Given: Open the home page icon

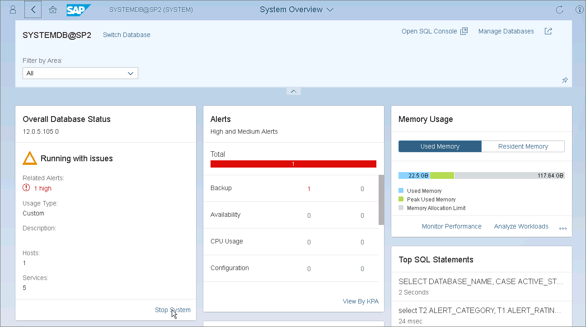Looking at the screenshot, I should pos(53,9).
